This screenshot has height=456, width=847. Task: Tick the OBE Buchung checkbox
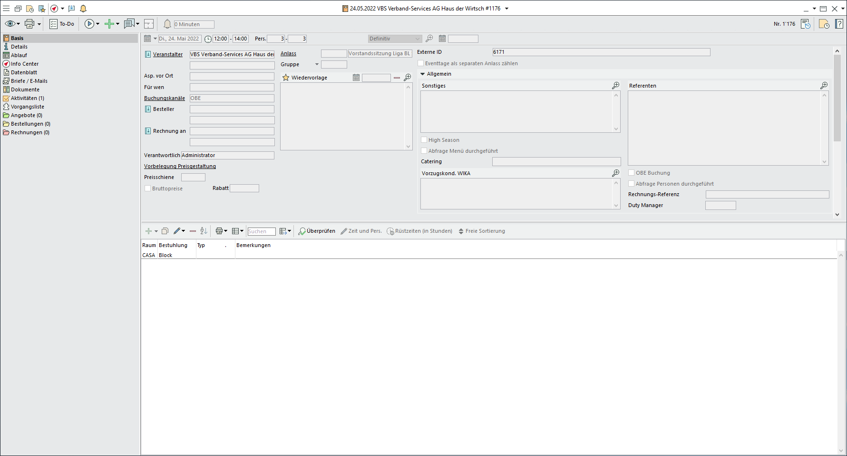click(x=632, y=173)
